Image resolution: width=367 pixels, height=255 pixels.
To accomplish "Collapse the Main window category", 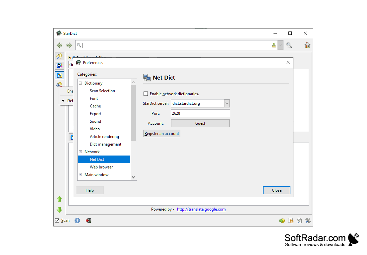I will point(81,175).
